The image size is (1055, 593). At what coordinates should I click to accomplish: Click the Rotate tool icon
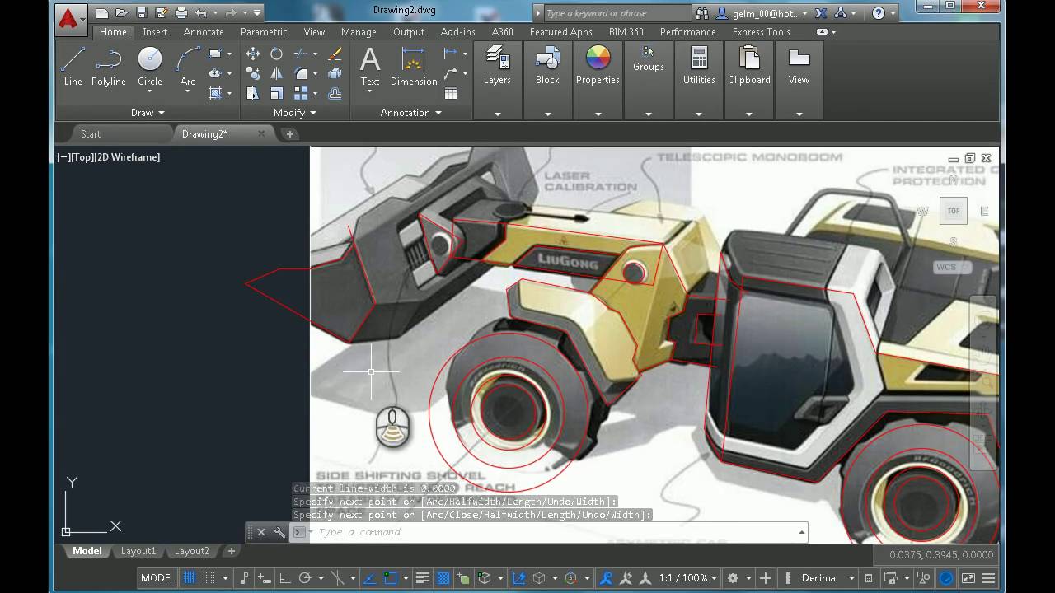[x=277, y=54]
